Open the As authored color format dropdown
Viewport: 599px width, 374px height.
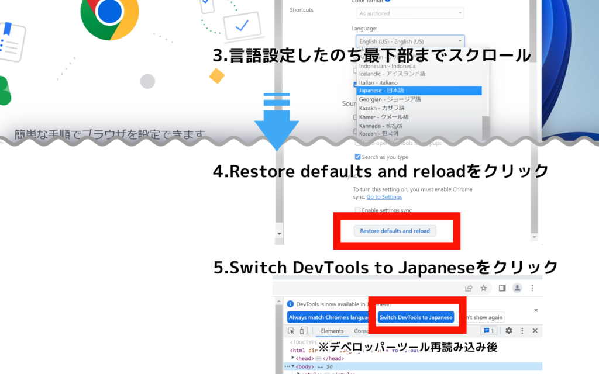tap(411, 13)
